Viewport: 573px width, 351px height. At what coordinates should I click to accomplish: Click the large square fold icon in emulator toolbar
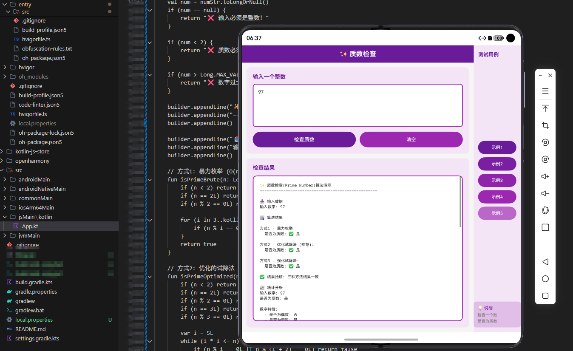pos(545,227)
